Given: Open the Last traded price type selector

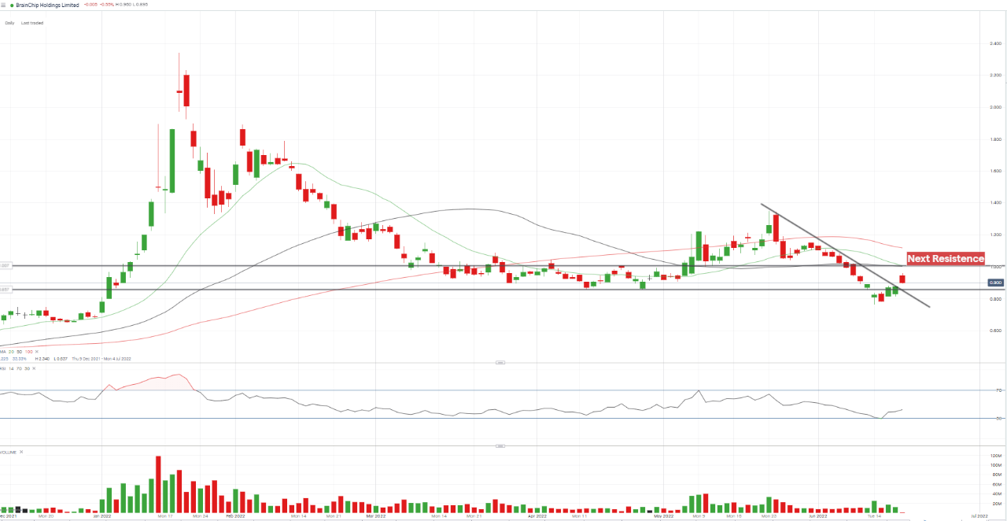Looking at the screenshot, I should pyautogui.click(x=32, y=23).
